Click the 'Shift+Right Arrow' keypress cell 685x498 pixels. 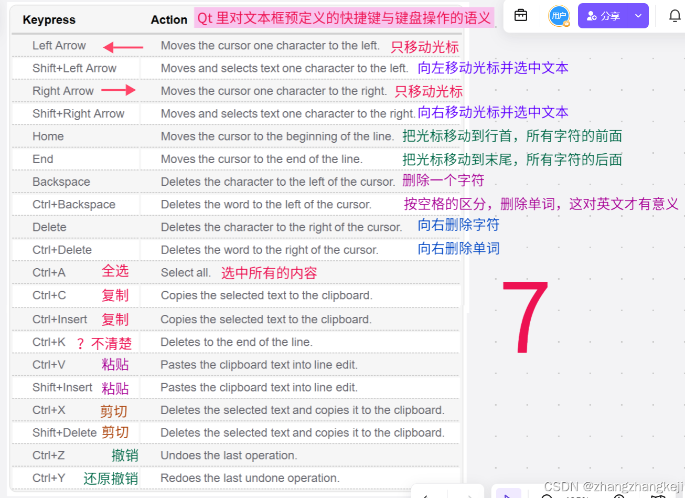click(78, 113)
